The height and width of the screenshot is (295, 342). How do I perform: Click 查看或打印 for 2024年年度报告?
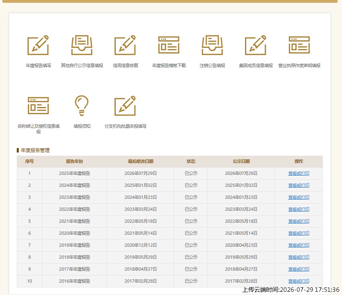[299, 186]
